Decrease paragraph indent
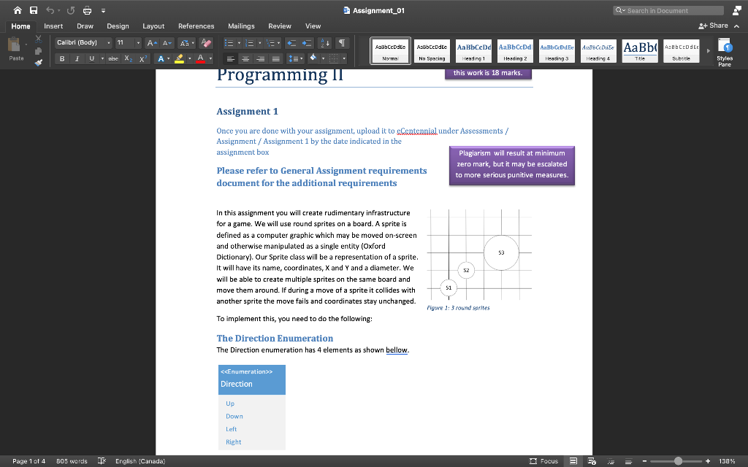Viewport: 748px width, 467px height. point(291,43)
